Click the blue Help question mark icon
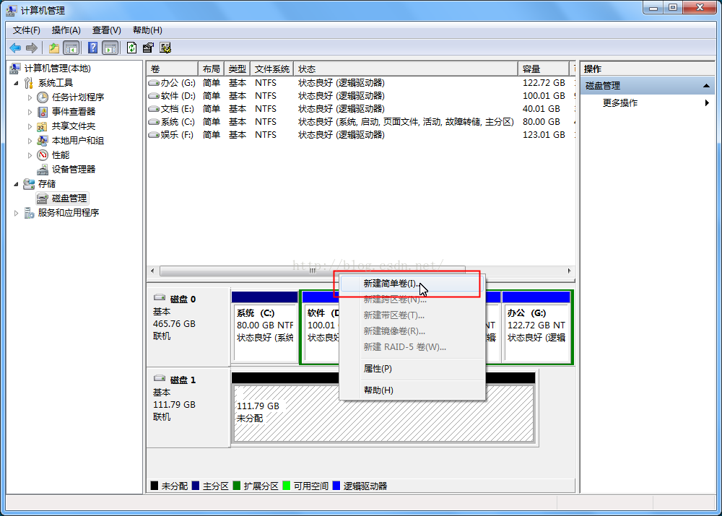The height and width of the screenshot is (516, 722). (x=92, y=48)
